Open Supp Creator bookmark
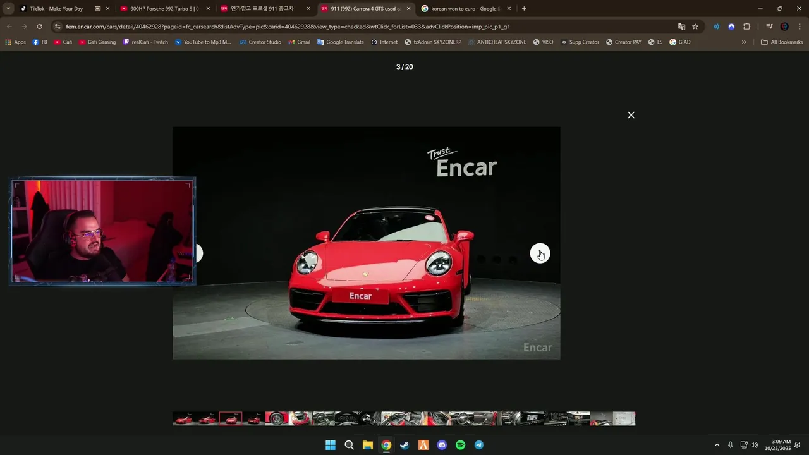This screenshot has height=455, width=809. [580, 42]
